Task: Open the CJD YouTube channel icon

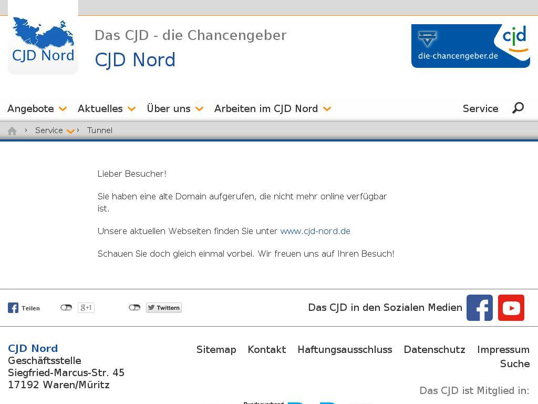Action: pos(511,307)
